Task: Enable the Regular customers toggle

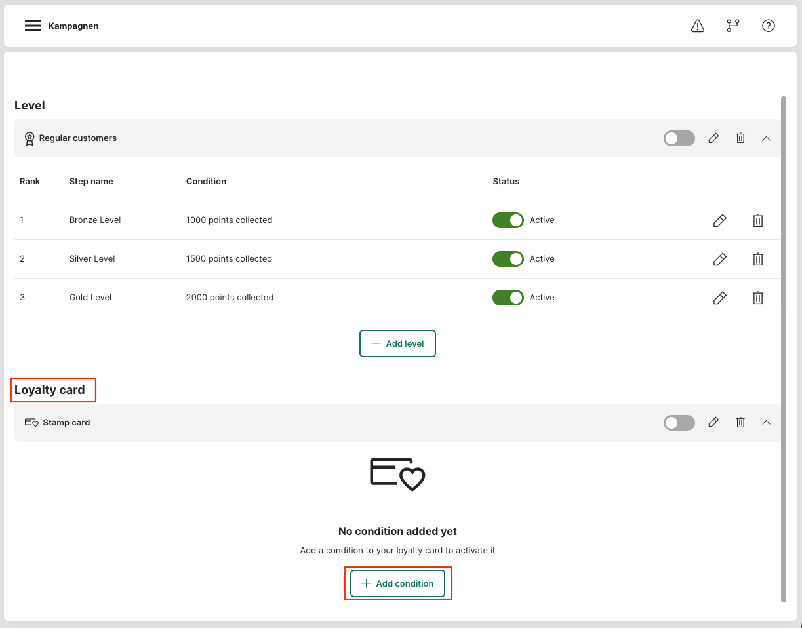Action: pos(679,138)
